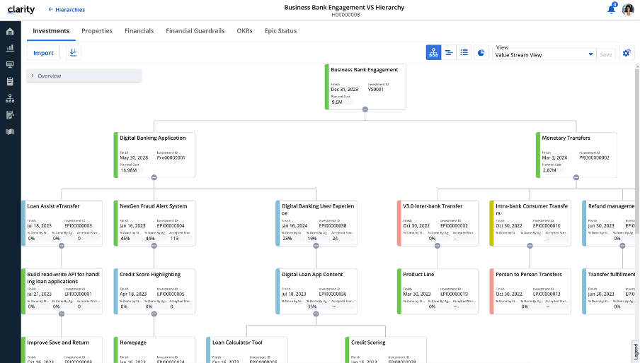Viewport: 640px width, 363px height.
Task: Click planned cost value 16.98M
Action: tap(129, 170)
